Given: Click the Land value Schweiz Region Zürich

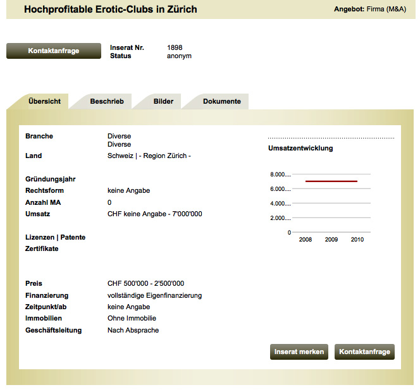Looking at the screenshot, I should pyautogui.click(x=149, y=156).
